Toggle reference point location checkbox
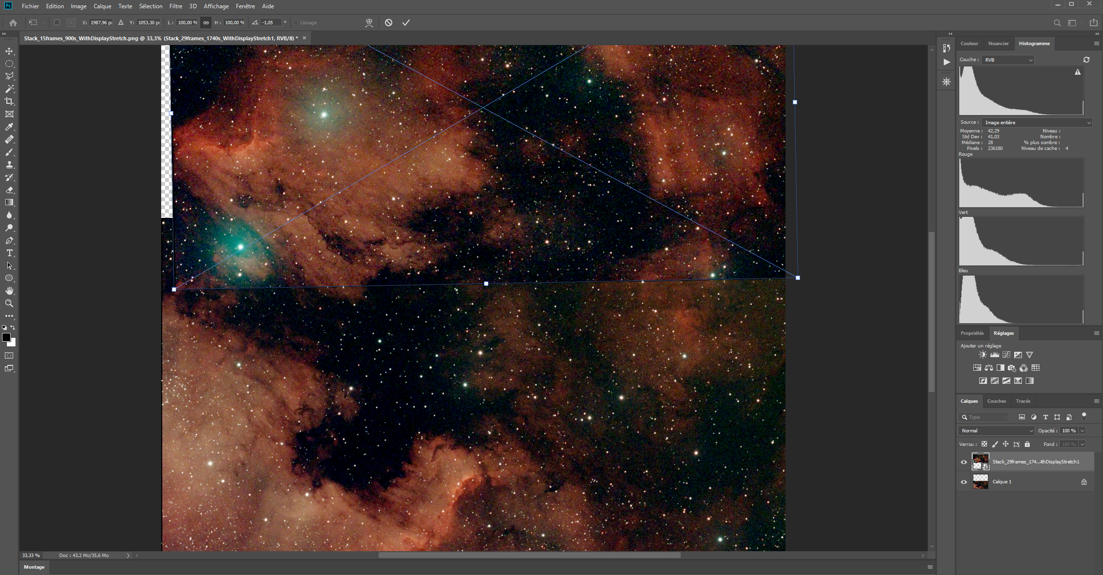 [x=57, y=22]
